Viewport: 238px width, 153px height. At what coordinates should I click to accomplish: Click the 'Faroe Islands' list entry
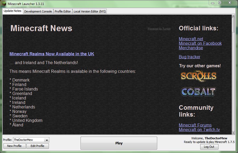25,89
